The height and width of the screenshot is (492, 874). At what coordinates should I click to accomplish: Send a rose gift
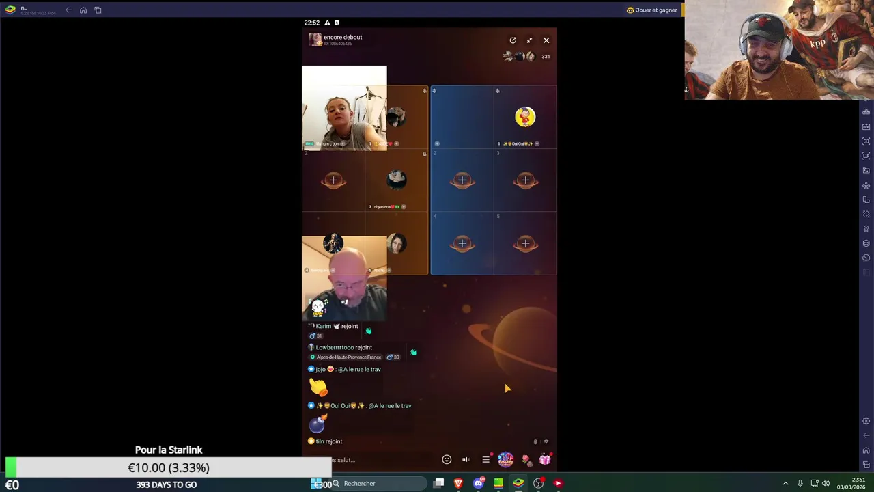pos(526,460)
